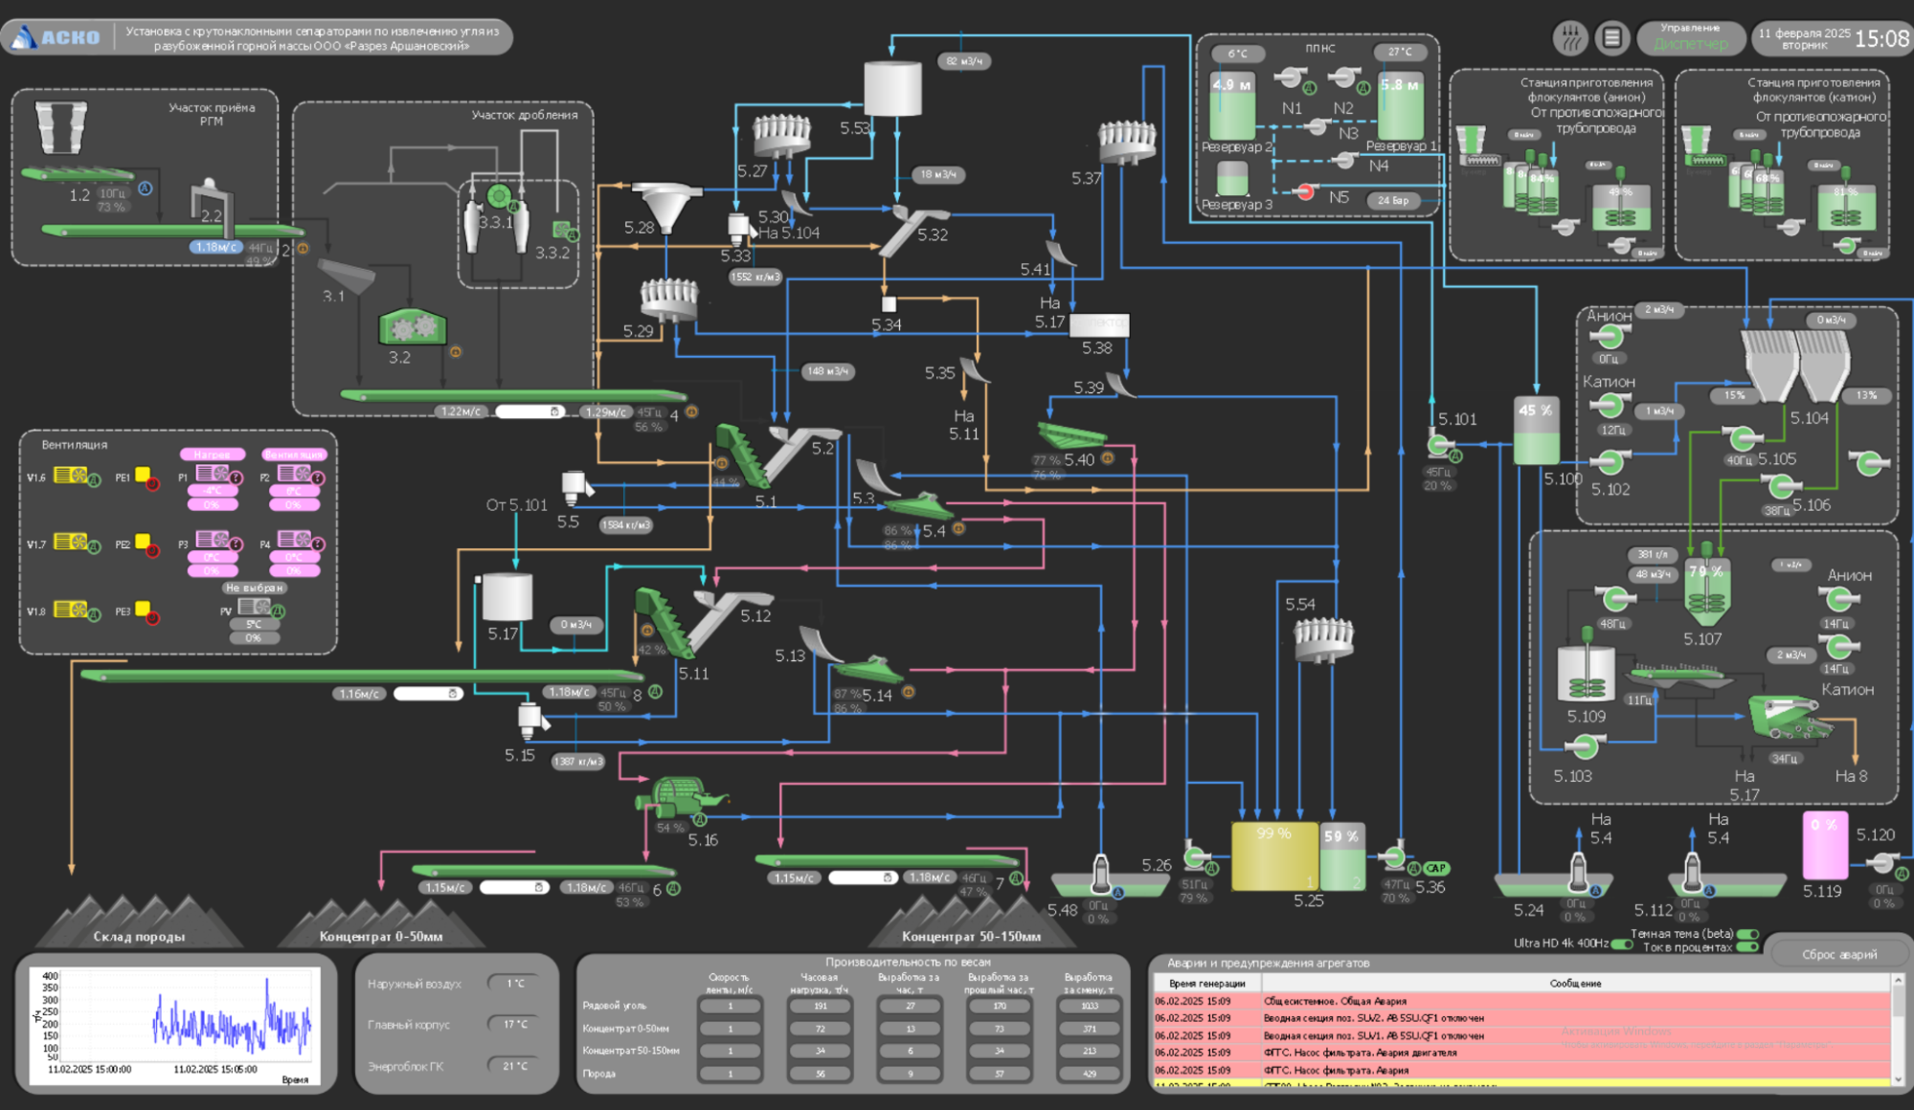Select pump 5.101 icon
Screen dimensions: 1914x1110
[x=1439, y=445]
